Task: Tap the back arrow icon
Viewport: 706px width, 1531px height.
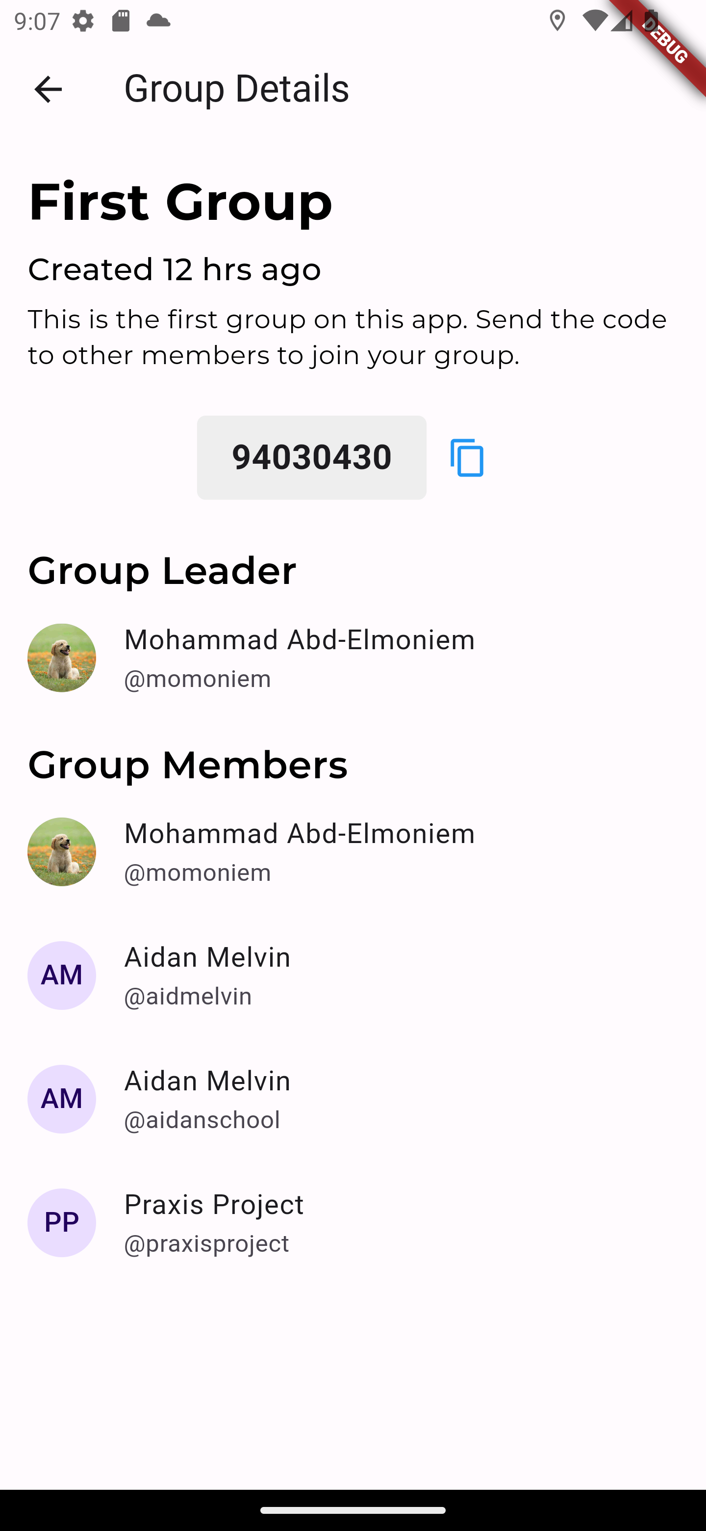Action: [x=48, y=89]
